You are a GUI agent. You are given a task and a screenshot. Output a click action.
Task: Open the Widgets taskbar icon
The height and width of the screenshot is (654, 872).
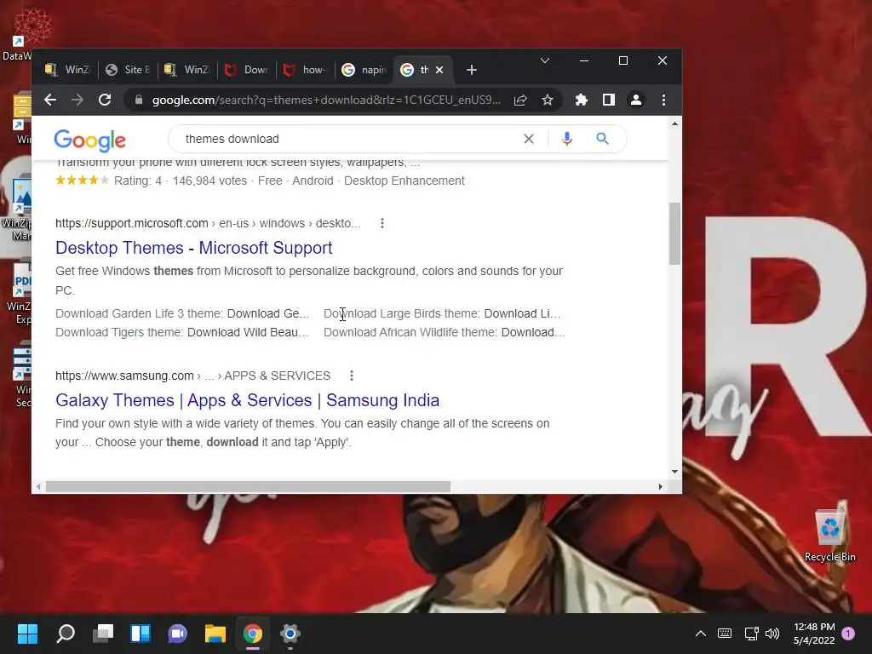[x=141, y=634]
